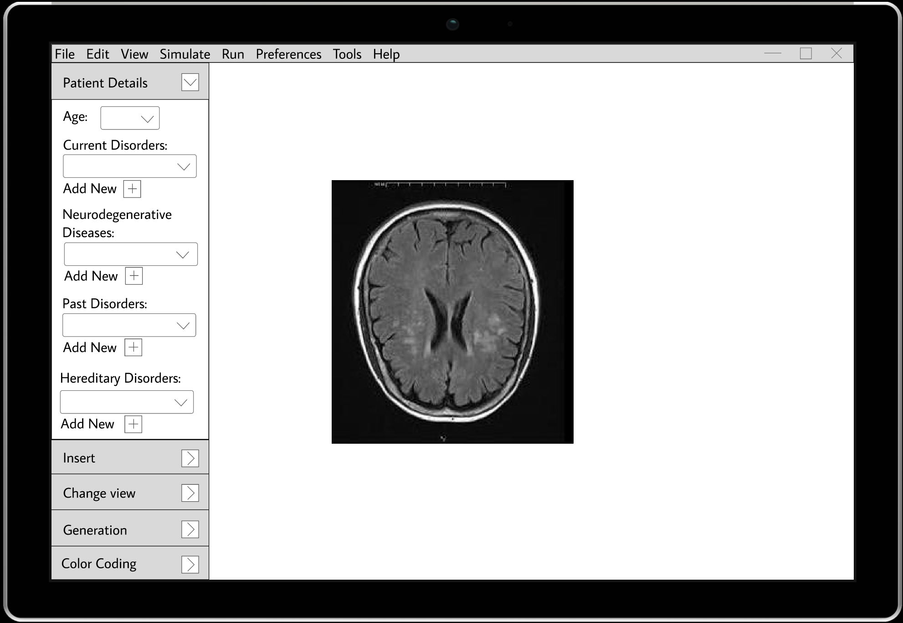Screen dimensions: 903x623
Task: Click plus icon under Neurodegenerative Diseases
Action: 134,276
